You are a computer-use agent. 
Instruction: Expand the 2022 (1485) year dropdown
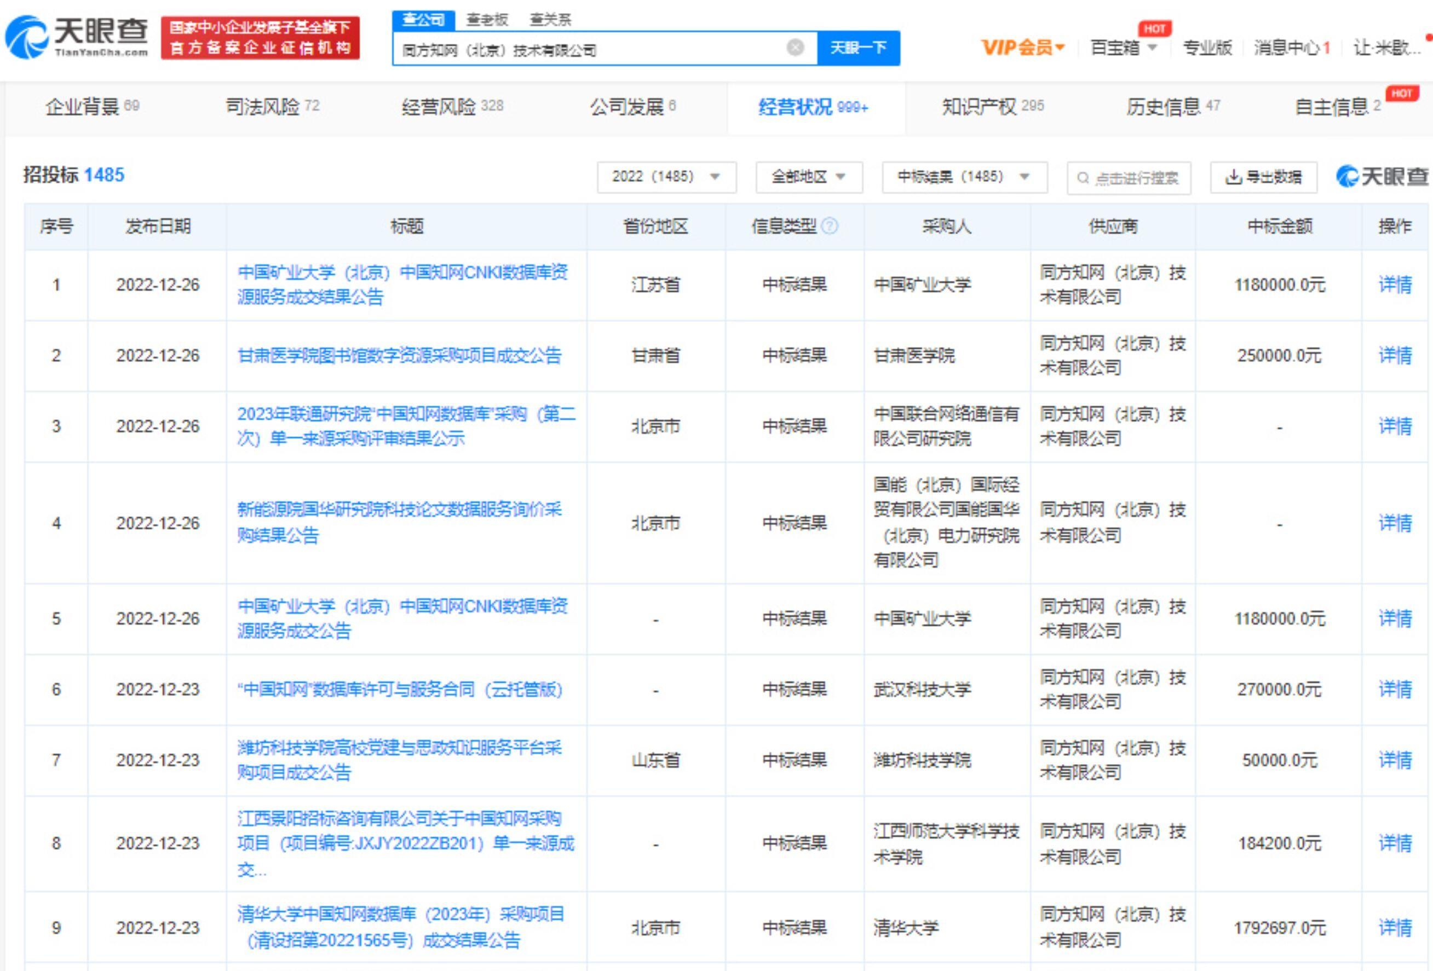pos(666,177)
